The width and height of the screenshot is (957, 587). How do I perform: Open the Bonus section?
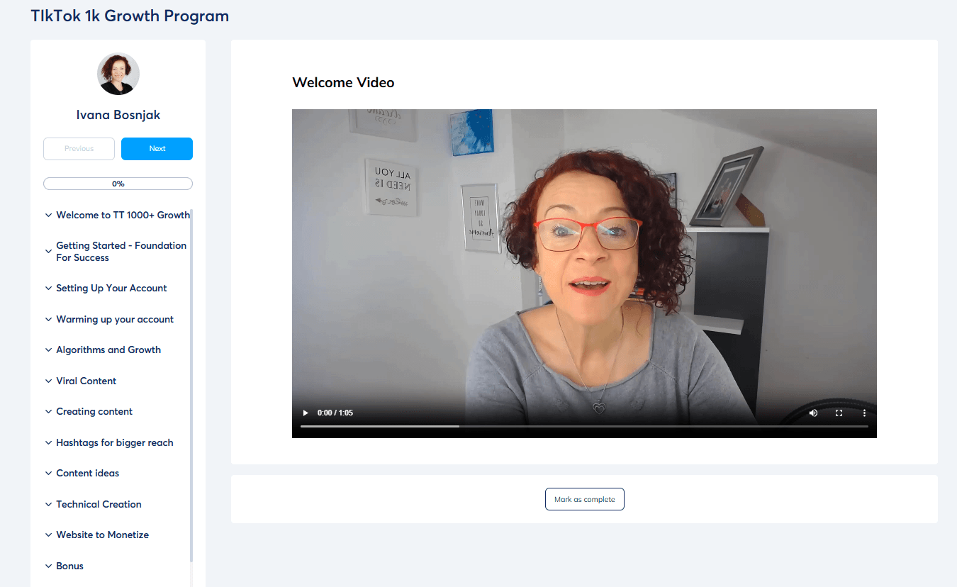[70, 566]
